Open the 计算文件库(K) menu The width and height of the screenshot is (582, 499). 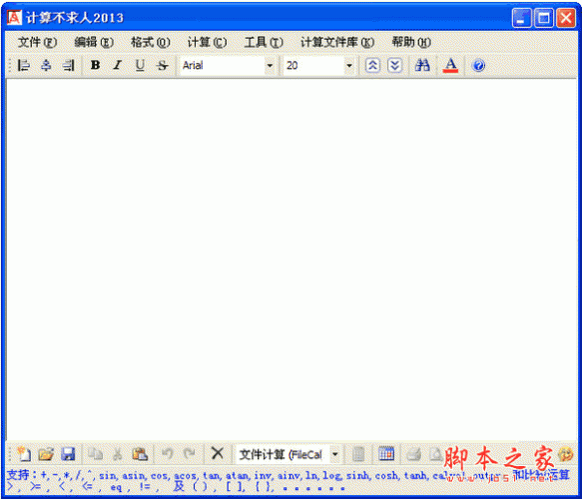(337, 42)
